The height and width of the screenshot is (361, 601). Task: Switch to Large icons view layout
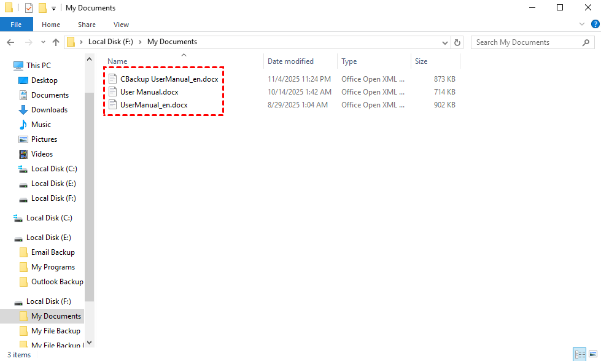point(592,355)
